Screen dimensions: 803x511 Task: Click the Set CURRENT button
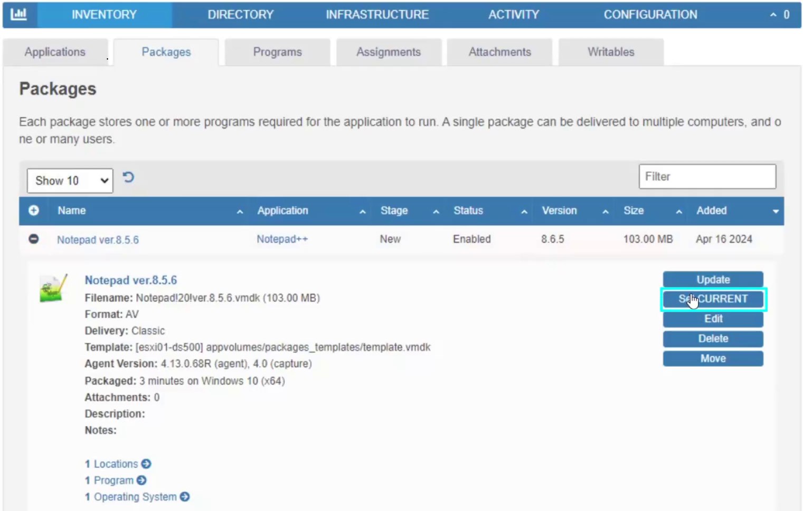tap(713, 299)
